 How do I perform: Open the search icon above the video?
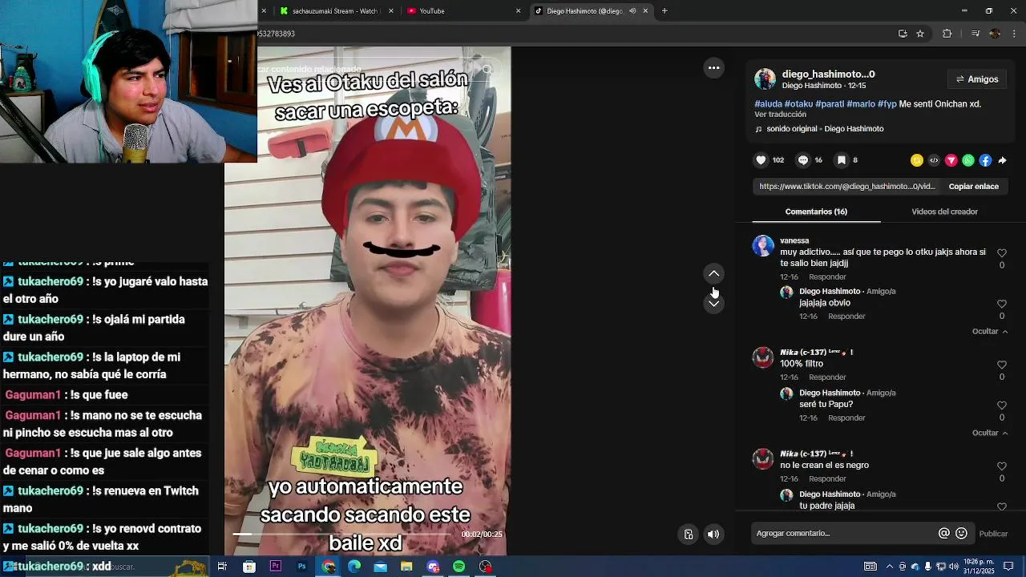coord(487,70)
